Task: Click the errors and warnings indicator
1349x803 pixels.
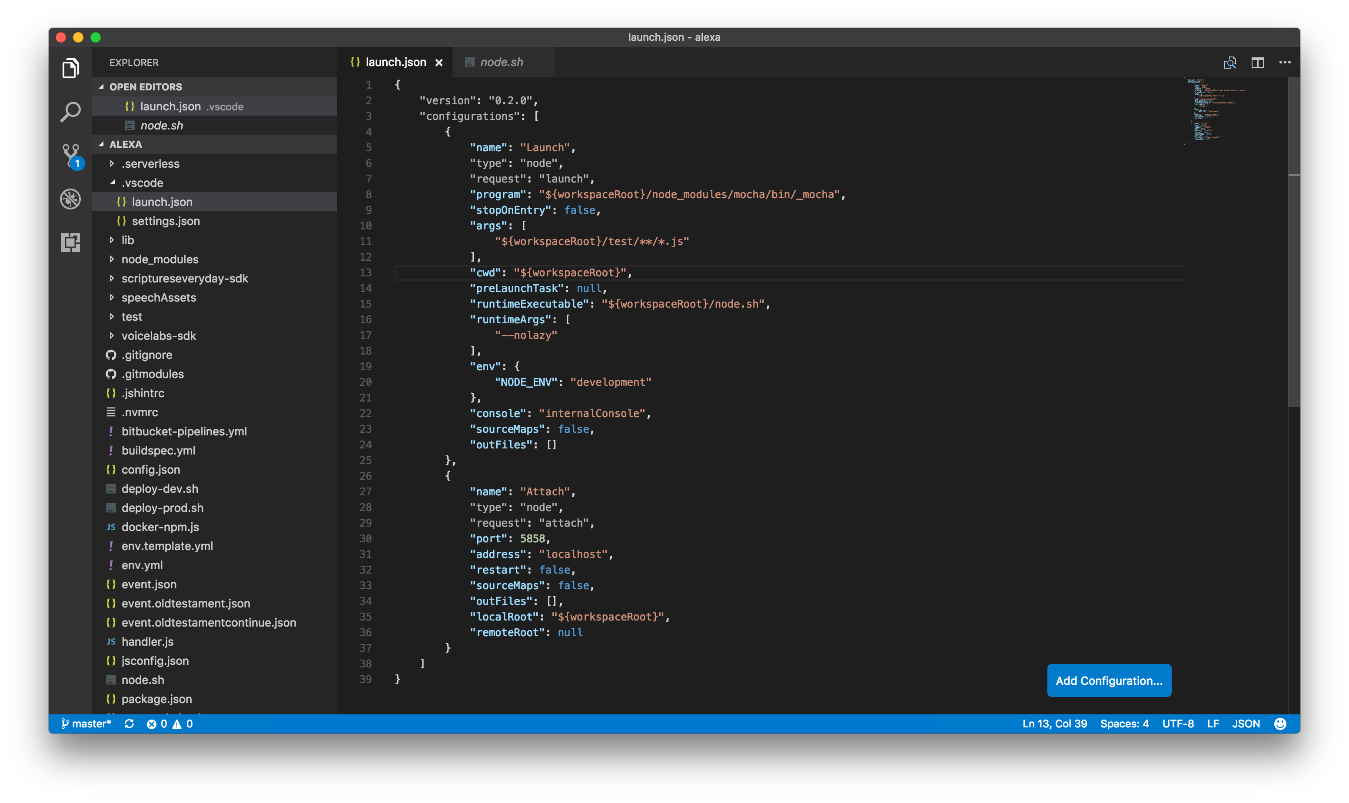Action: (169, 723)
